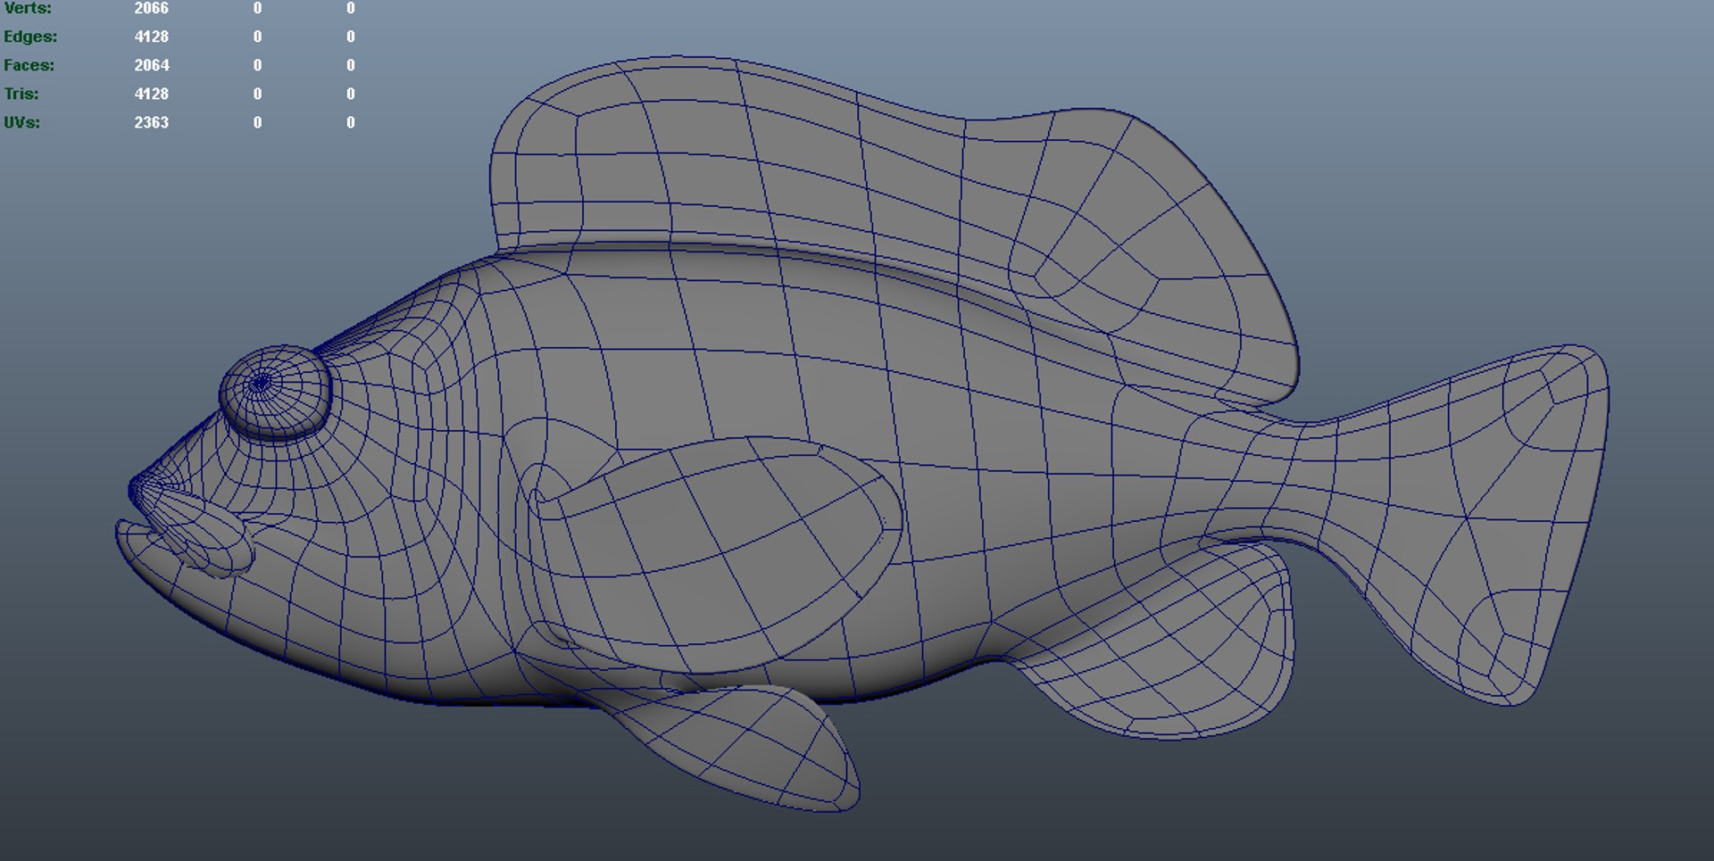Click the "Verts:" label in the poly count HUD
The image size is (1714, 861).
(x=28, y=8)
